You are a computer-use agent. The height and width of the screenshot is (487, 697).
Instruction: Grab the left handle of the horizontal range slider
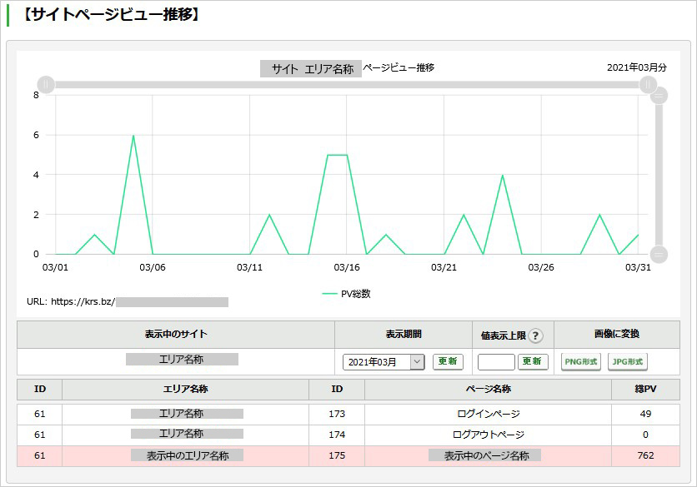click(x=46, y=84)
